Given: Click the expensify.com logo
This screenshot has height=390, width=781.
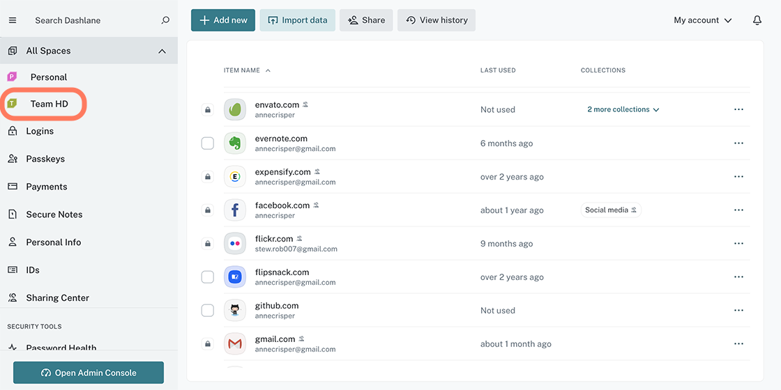Looking at the screenshot, I should 235,177.
